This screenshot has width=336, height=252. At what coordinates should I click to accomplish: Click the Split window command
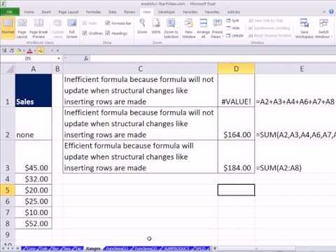click(232, 21)
